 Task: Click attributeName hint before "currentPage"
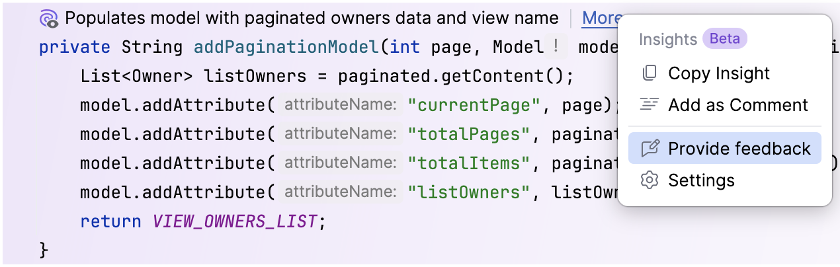coord(340,105)
